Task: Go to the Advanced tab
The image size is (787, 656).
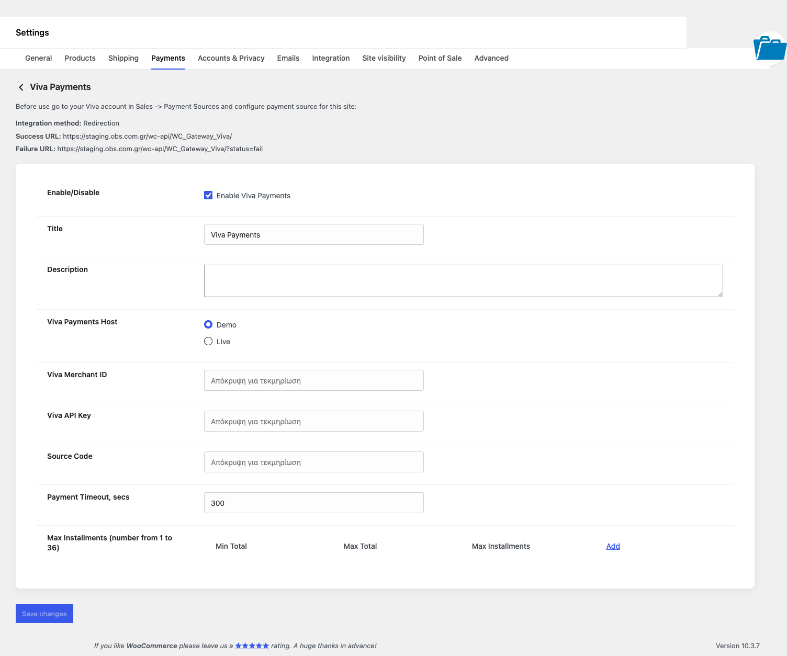Action: pos(491,58)
